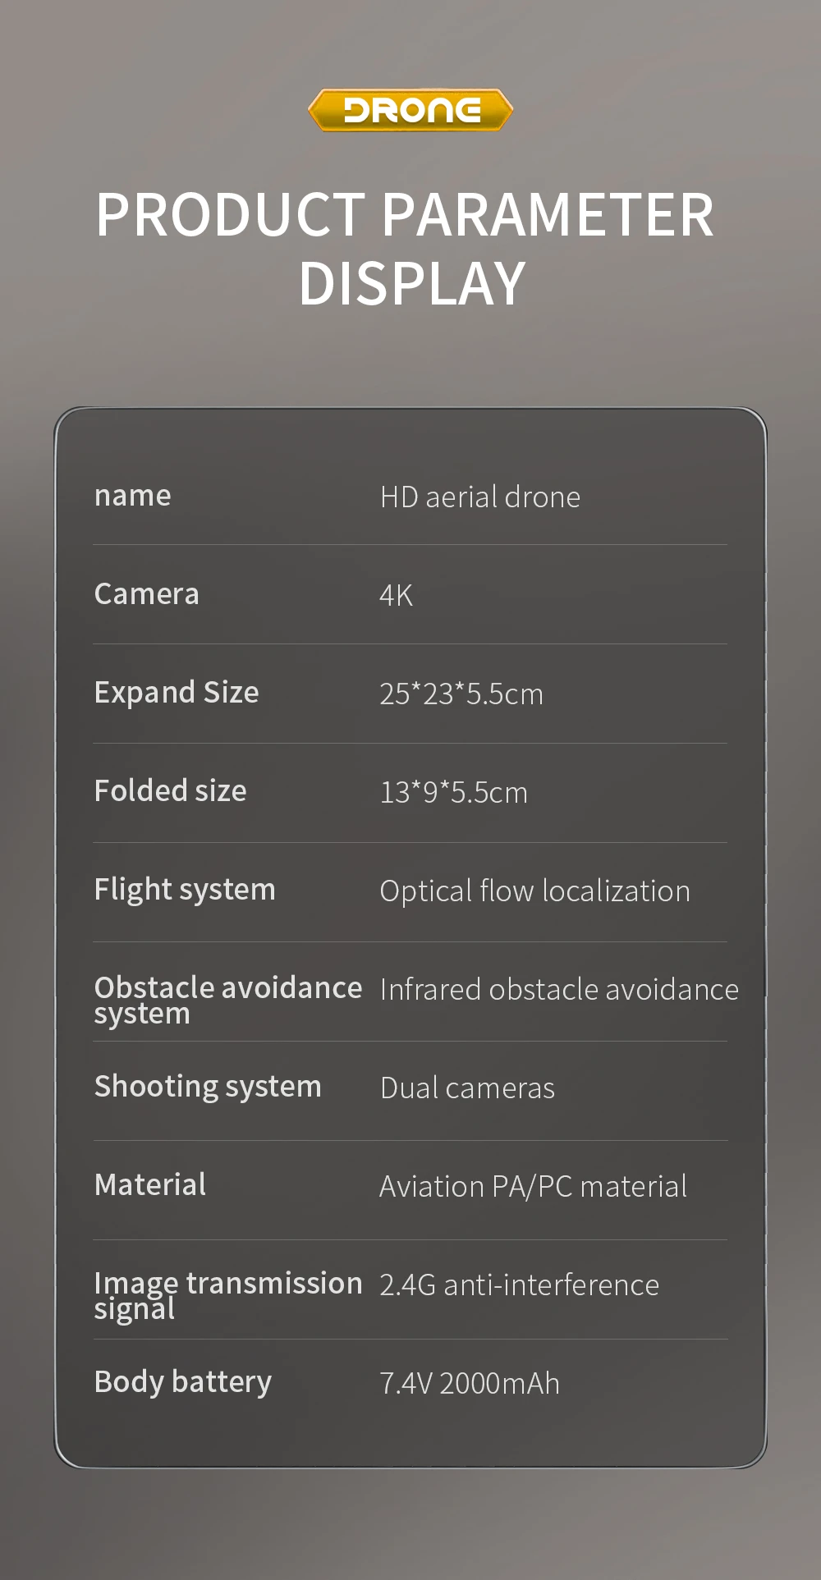
Task: Click the gold DRONE logo badge
Action: click(x=410, y=110)
